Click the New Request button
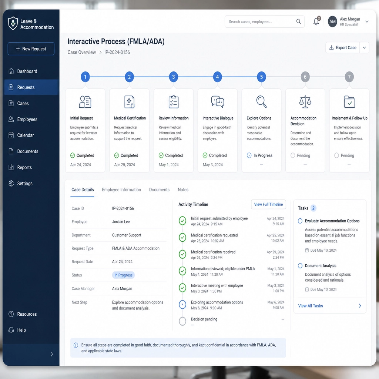This screenshot has height=379, width=379. click(31, 49)
